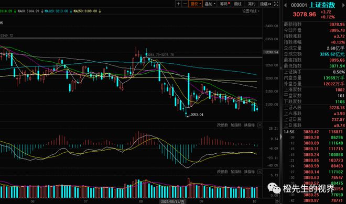Zoom out the chart with minus button
This screenshot has height=204, width=346.
click(x=185, y=4)
